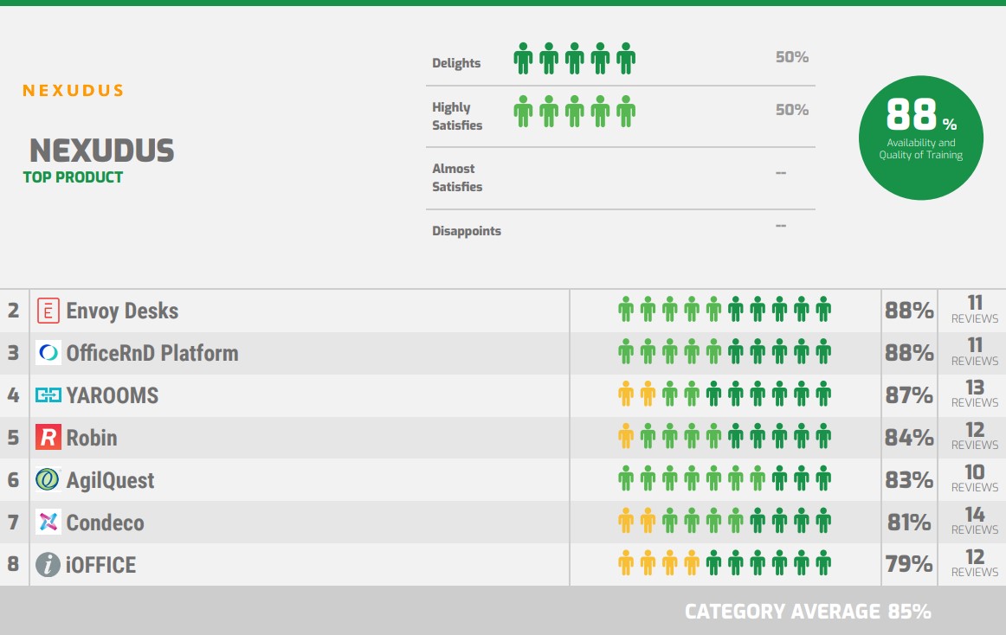Click OfficeRnD Platform 11 reviews count
This screenshot has width=1006, height=635.
click(x=975, y=351)
